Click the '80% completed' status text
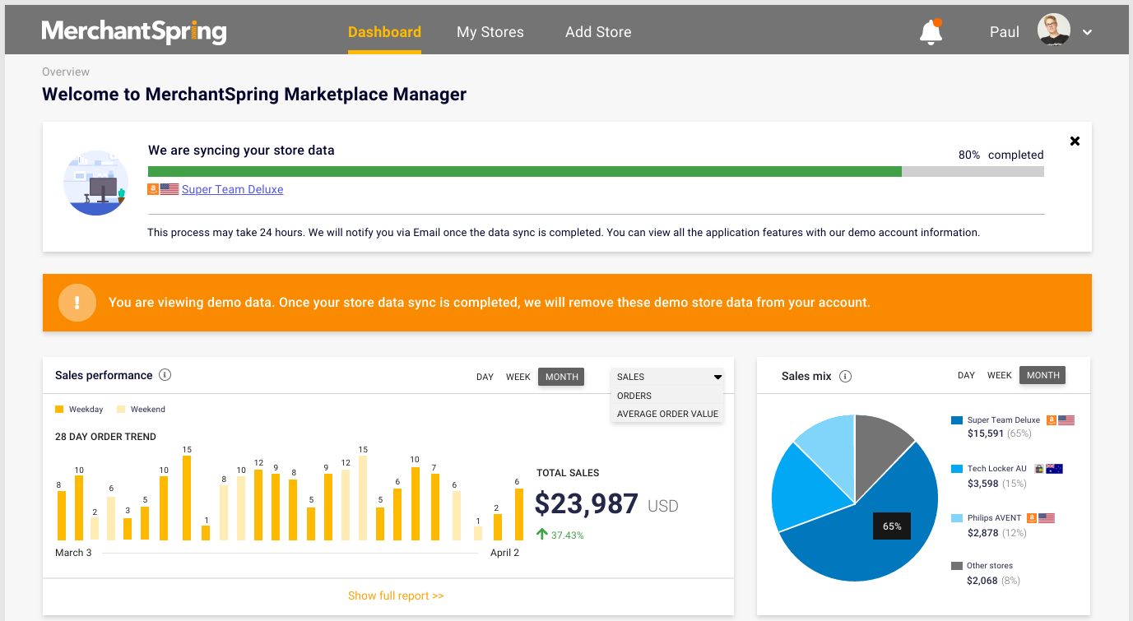 1001,155
